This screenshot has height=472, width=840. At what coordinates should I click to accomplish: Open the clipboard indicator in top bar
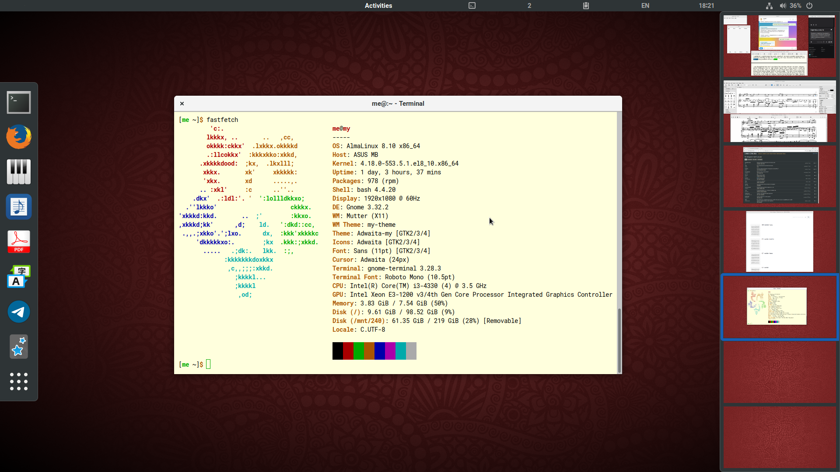coord(586,6)
